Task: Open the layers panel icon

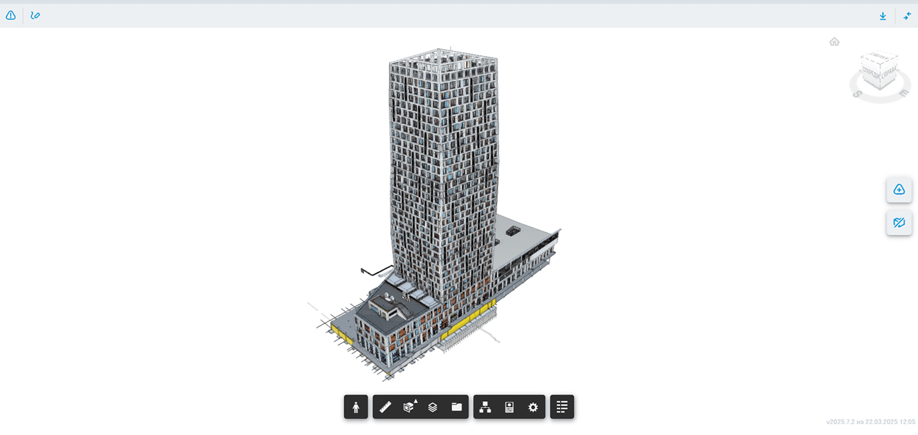Action: coord(432,406)
